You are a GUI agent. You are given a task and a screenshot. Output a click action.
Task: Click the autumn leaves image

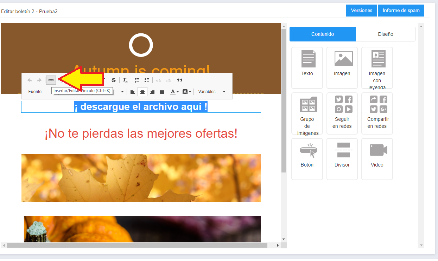[141, 178]
